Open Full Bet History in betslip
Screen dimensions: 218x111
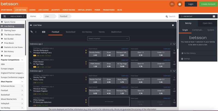tap(188, 53)
